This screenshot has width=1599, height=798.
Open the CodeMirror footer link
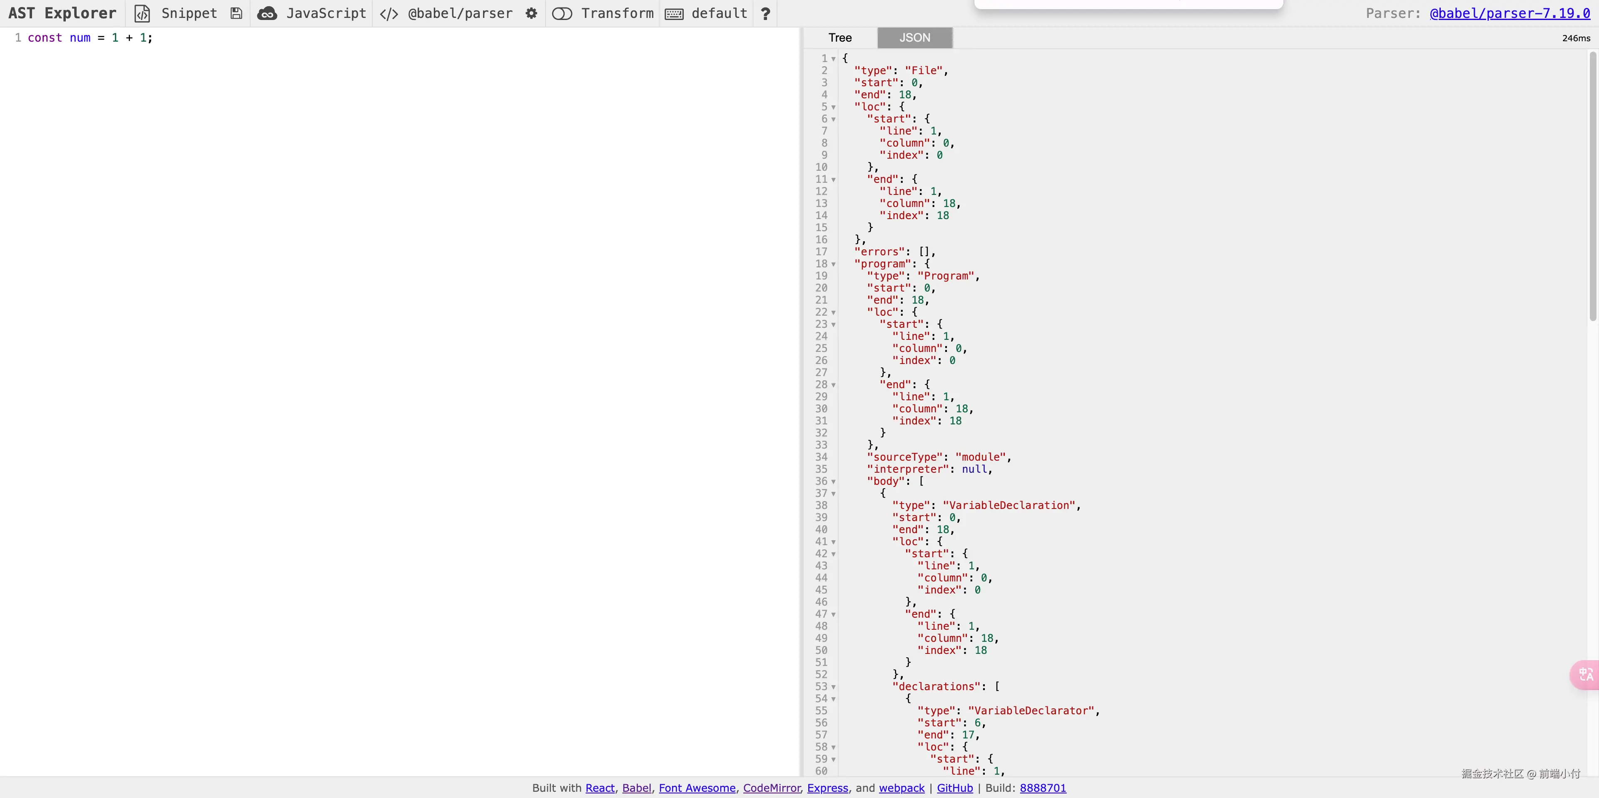(x=772, y=788)
